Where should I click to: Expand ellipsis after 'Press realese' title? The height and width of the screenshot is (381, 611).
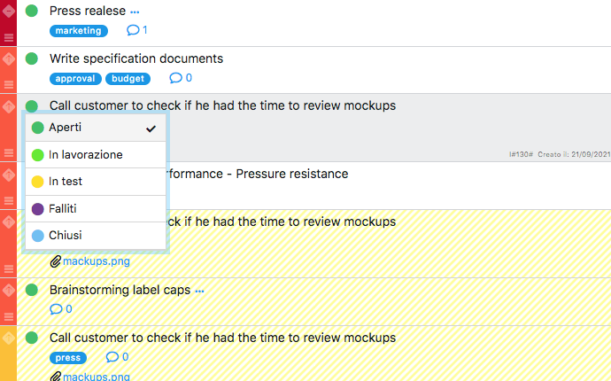tap(135, 12)
